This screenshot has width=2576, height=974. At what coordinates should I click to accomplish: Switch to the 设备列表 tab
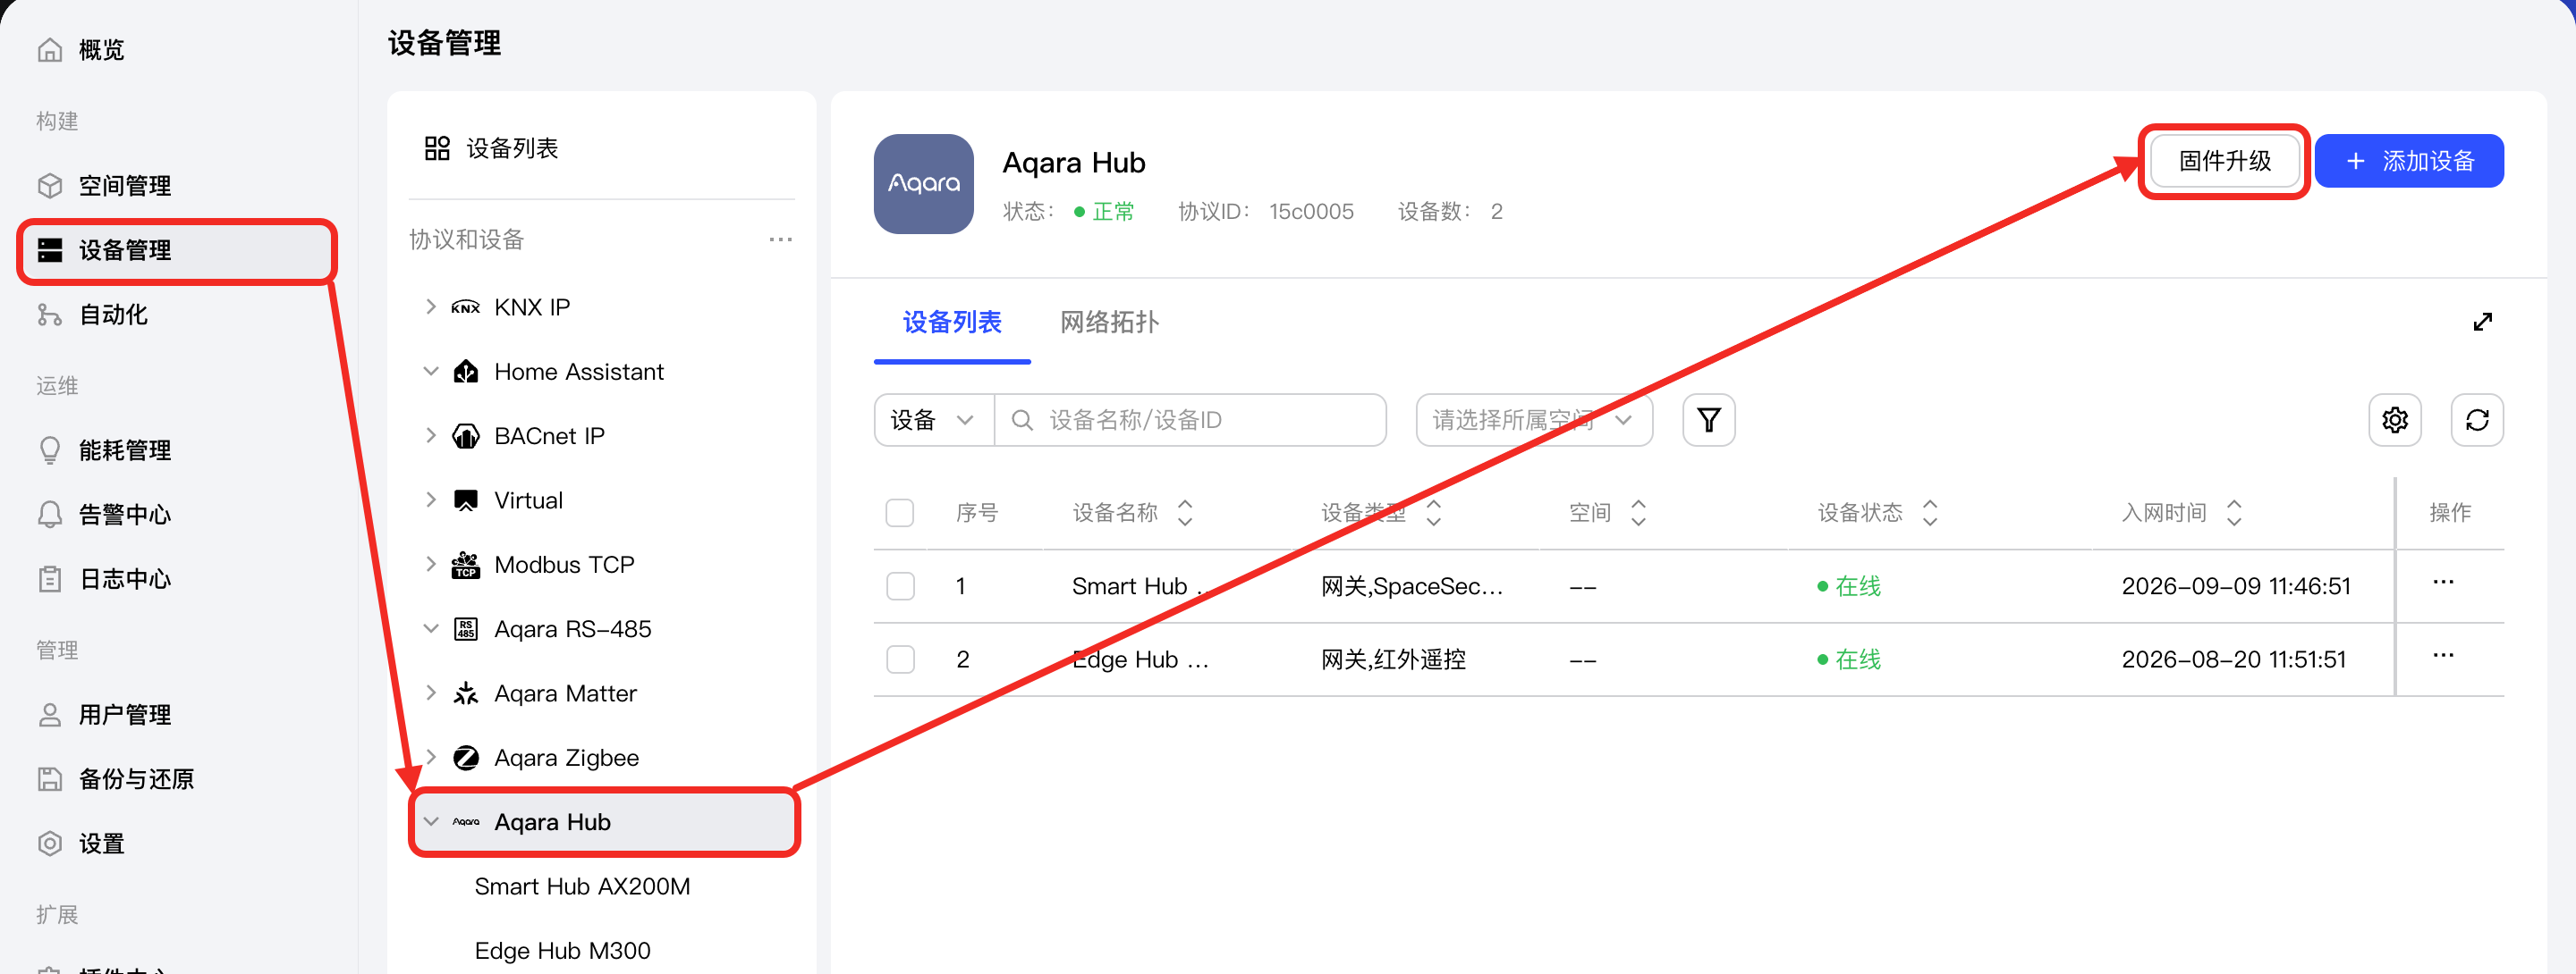point(951,323)
